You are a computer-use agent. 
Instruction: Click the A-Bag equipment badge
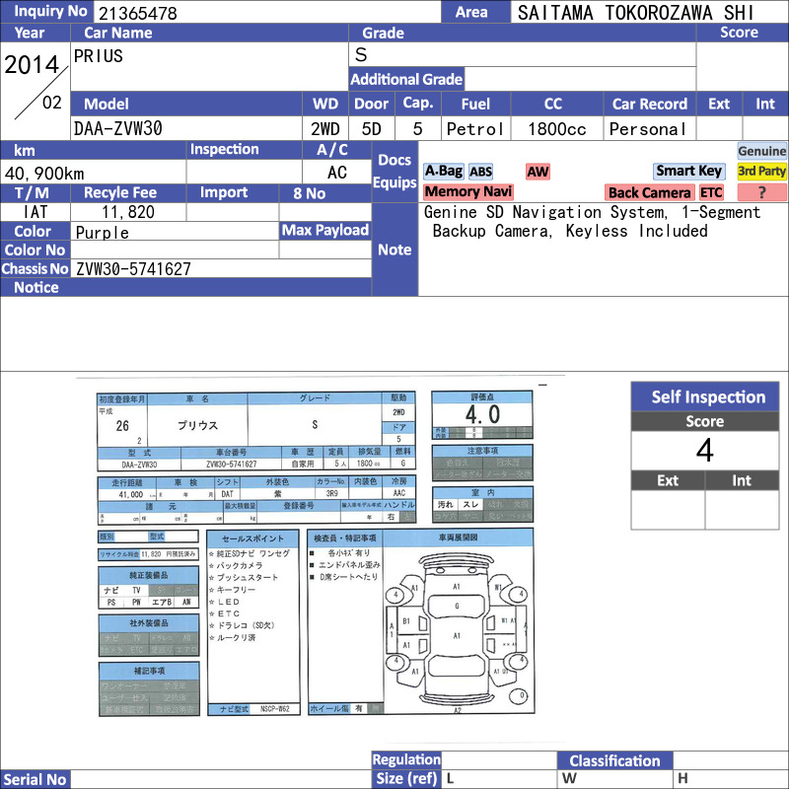pos(443,172)
